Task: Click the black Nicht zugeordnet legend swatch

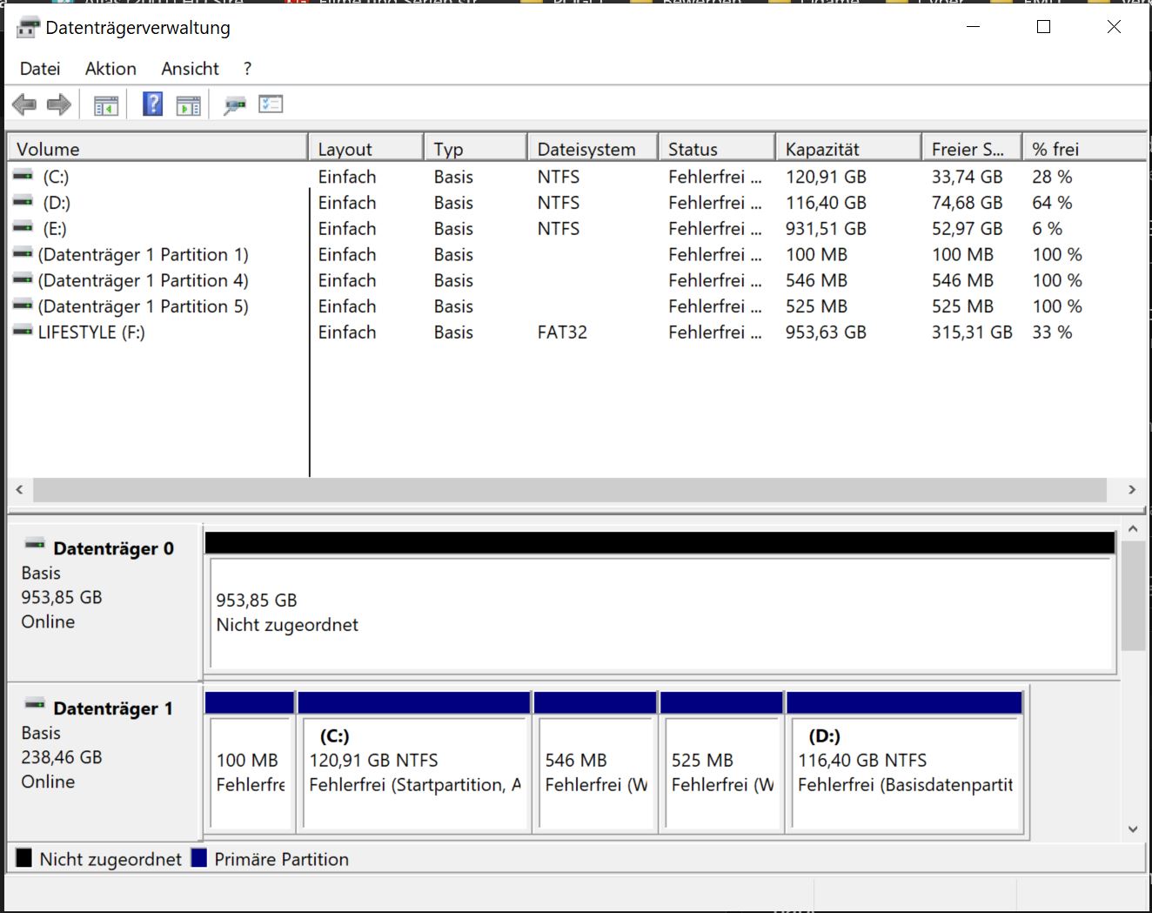Action: coord(23,858)
